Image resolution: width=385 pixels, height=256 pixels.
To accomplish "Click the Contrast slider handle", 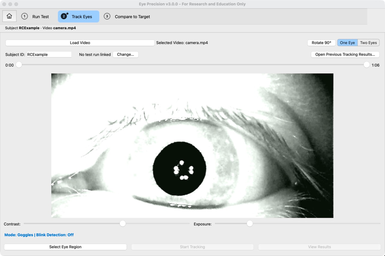I will tap(123, 223).
